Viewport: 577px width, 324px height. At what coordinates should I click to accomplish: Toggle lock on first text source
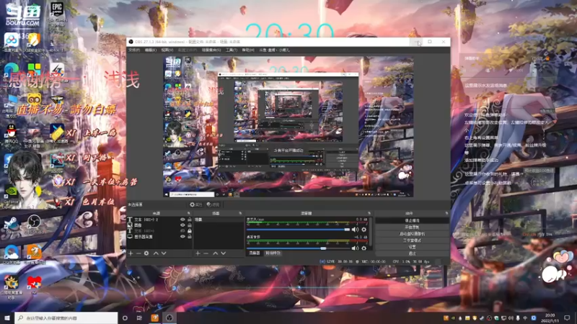click(190, 220)
